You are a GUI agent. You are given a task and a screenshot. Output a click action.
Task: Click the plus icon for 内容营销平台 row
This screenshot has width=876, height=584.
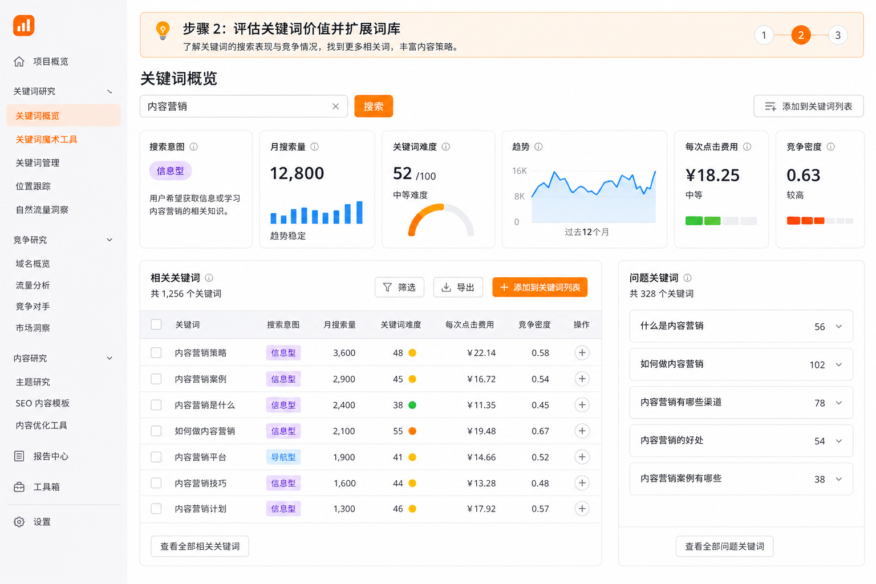[582, 457]
